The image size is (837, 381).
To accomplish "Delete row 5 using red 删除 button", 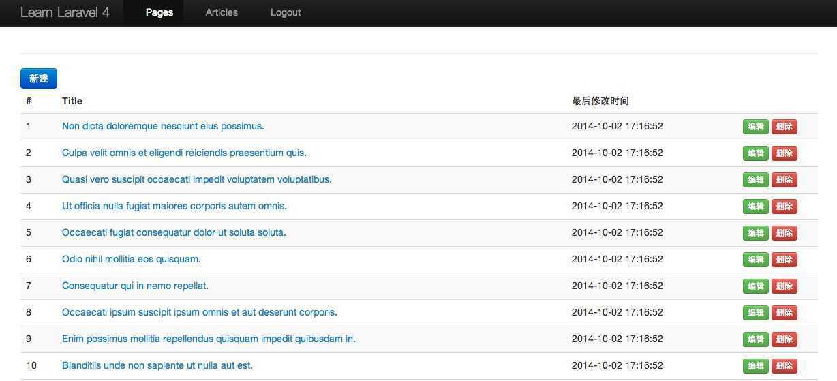I will coord(784,233).
